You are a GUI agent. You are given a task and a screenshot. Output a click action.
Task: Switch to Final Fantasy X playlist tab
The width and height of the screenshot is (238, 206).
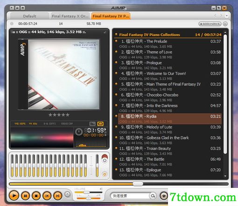pos(70,16)
